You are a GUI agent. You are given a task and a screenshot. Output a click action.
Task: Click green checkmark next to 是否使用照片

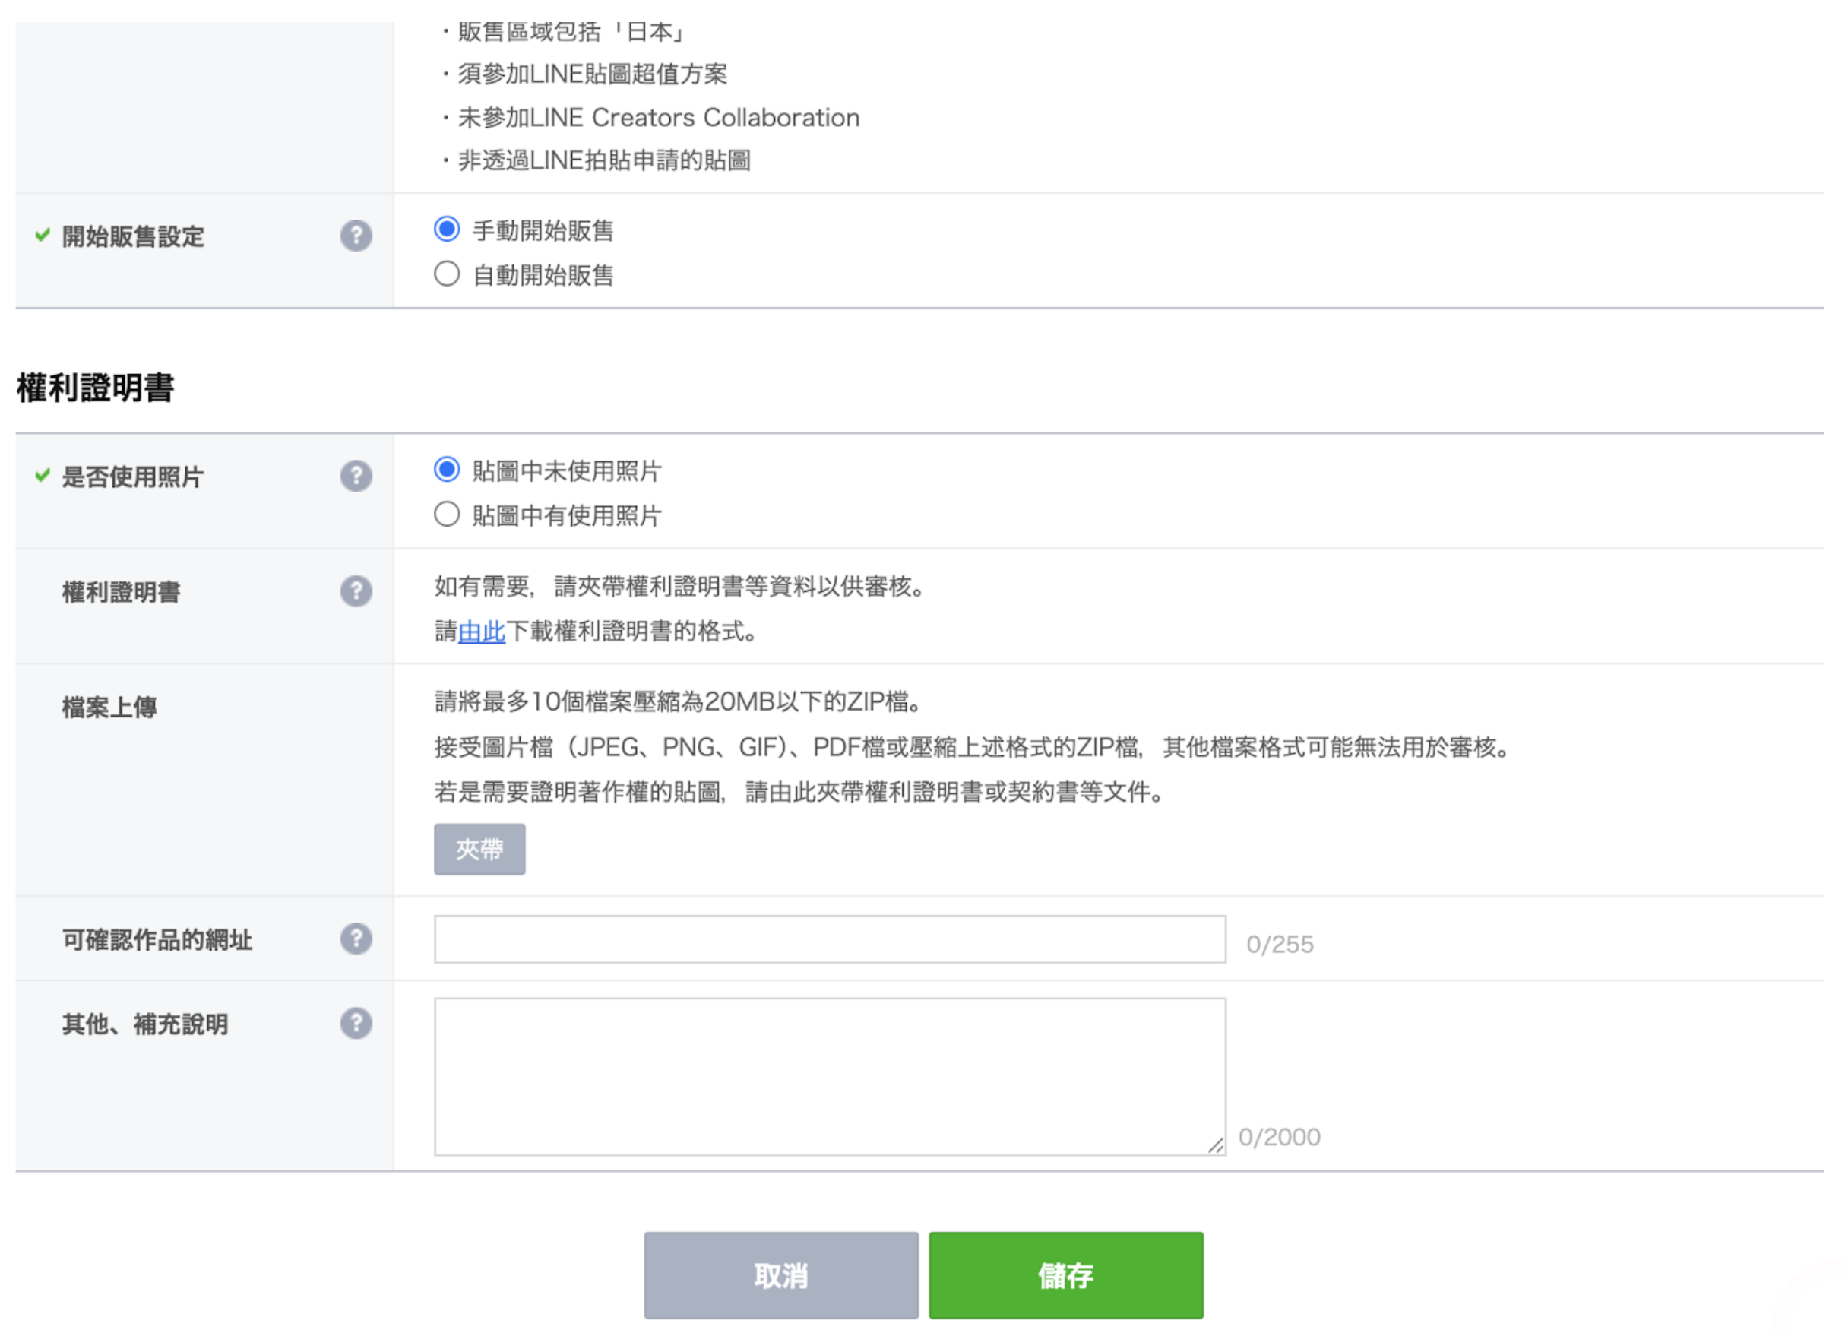[x=43, y=476]
